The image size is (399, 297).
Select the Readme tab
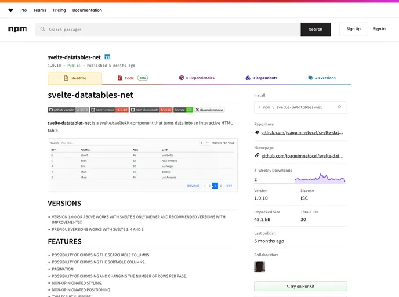click(x=75, y=78)
